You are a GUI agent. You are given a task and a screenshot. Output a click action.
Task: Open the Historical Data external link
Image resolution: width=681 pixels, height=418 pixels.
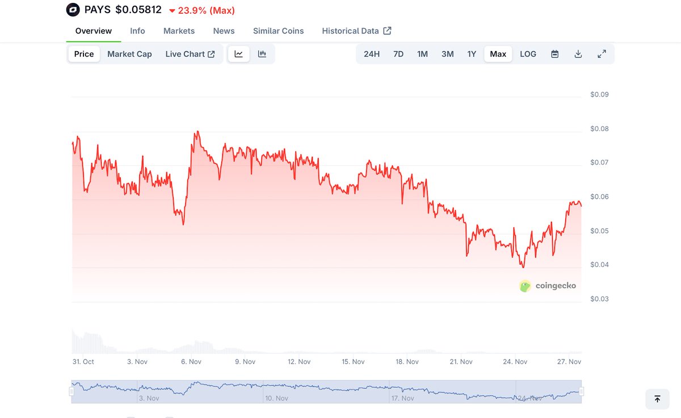[x=356, y=31]
